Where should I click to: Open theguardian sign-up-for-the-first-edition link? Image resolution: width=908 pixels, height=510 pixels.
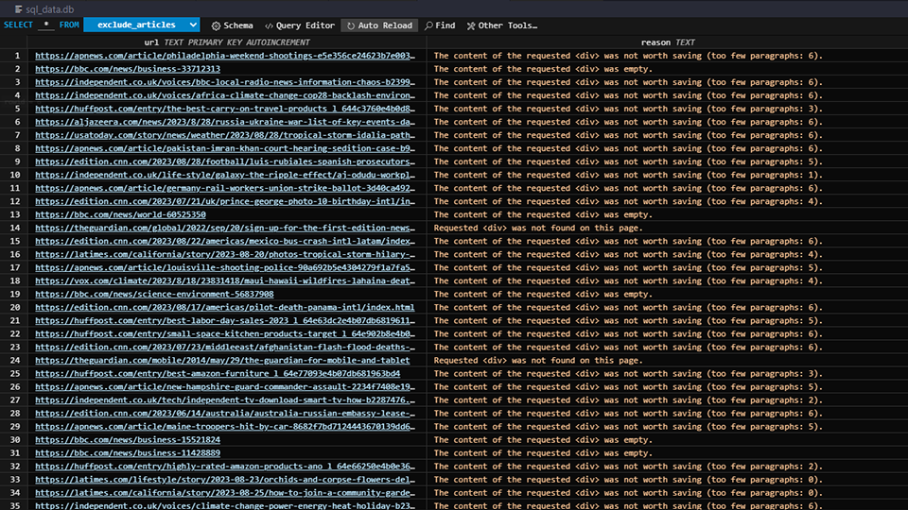click(225, 228)
